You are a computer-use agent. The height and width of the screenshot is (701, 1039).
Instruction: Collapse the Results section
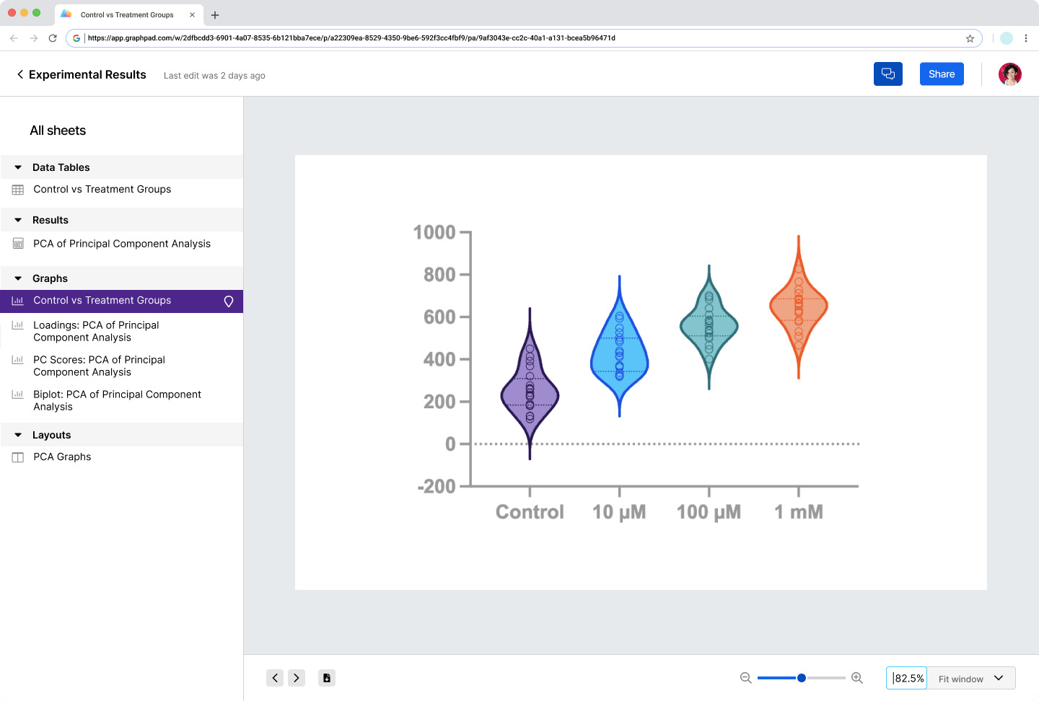click(x=17, y=219)
